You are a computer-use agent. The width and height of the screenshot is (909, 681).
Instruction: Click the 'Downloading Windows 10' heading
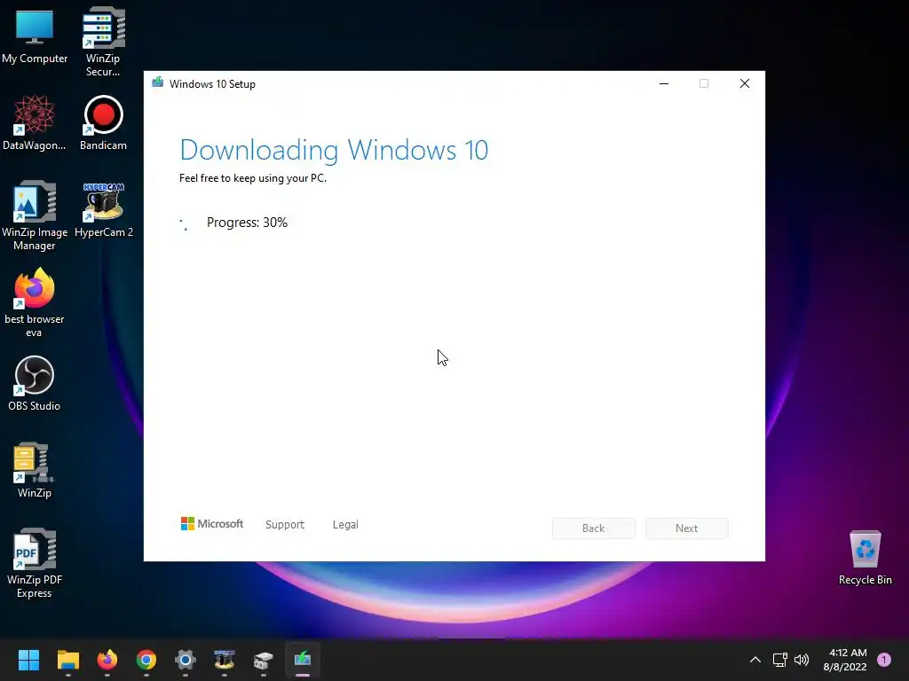pyautogui.click(x=334, y=150)
